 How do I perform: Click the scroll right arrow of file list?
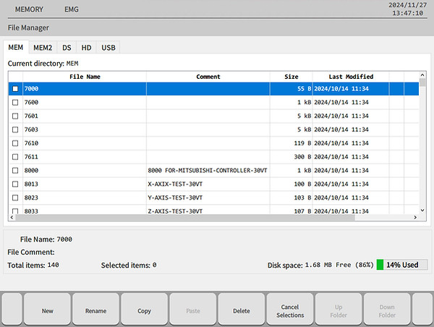(x=415, y=217)
